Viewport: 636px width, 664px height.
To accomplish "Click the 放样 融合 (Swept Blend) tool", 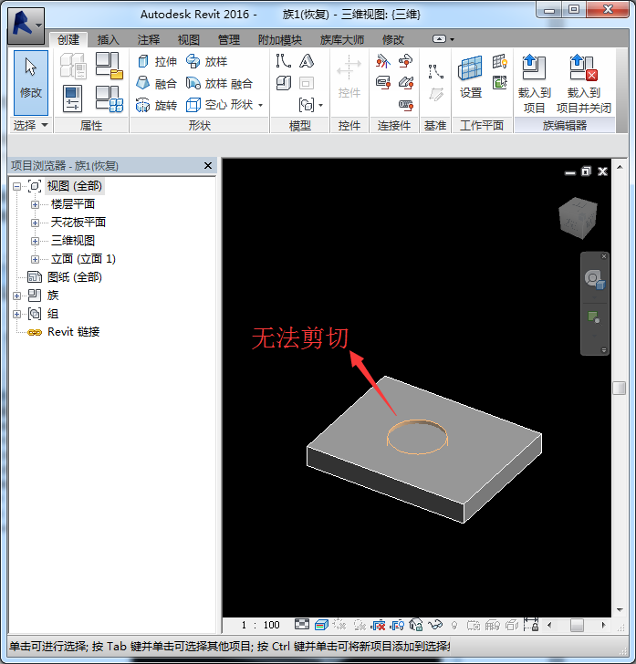I will point(220,83).
